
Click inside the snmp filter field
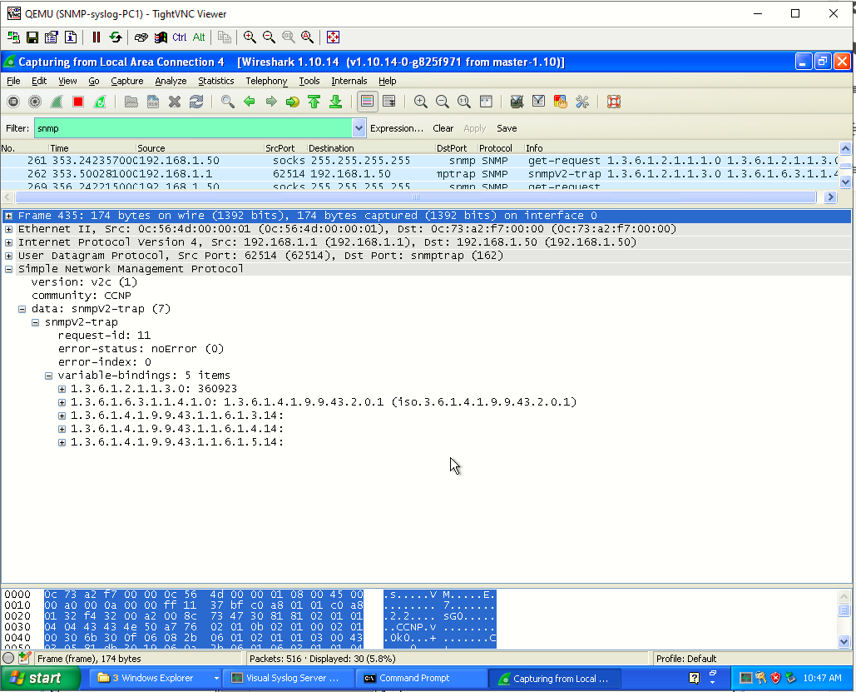click(194, 128)
